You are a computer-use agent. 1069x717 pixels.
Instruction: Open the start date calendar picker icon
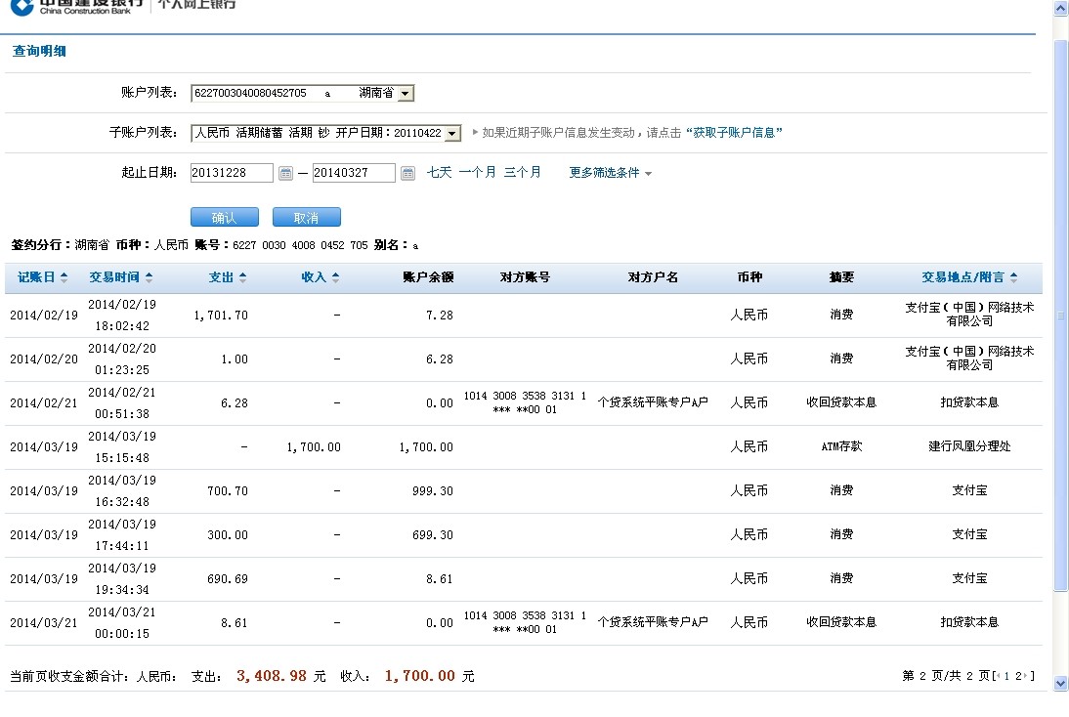point(285,173)
